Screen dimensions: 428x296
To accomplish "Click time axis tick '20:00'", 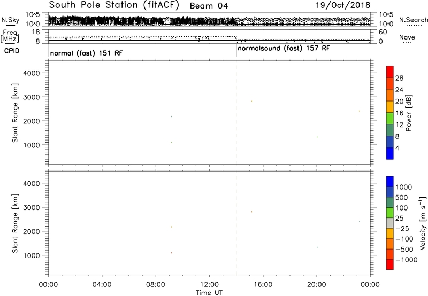I will (x=316, y=285).
